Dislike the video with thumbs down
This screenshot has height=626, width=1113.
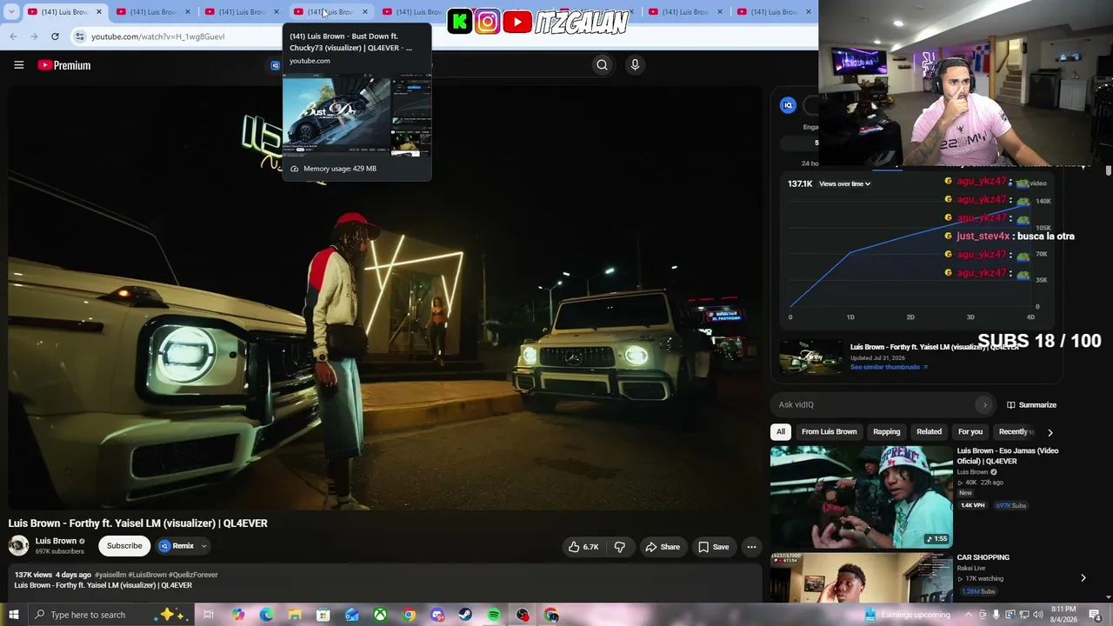click(x=620, y=547)
